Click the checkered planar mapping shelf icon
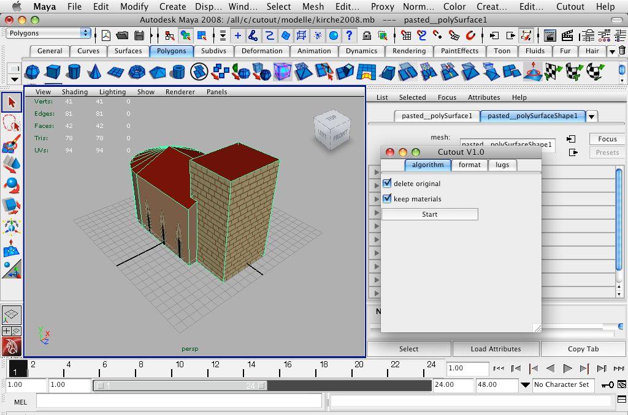The width and height of the screenshot is (628, 415). click(552, 72)
